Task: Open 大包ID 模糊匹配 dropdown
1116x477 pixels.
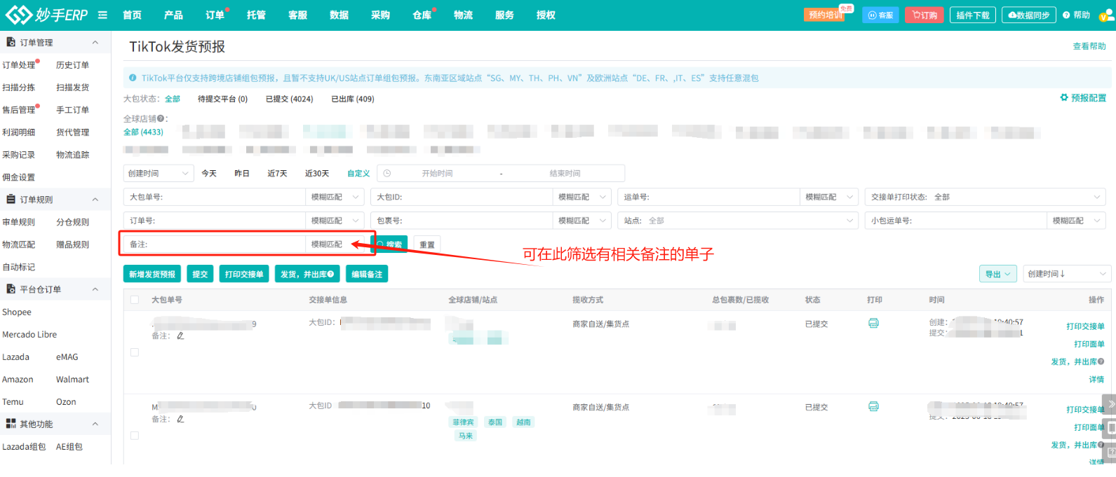Action: tap(581, 197)
